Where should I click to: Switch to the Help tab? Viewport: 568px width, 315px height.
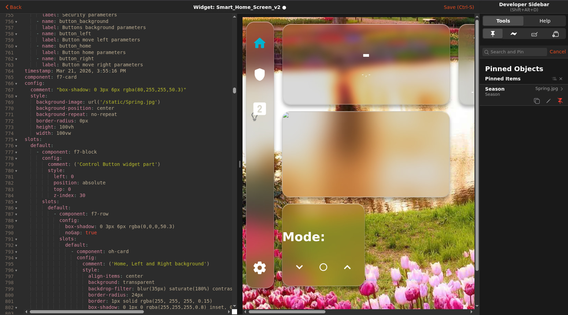pyautogui.click(x=544, y=21)
